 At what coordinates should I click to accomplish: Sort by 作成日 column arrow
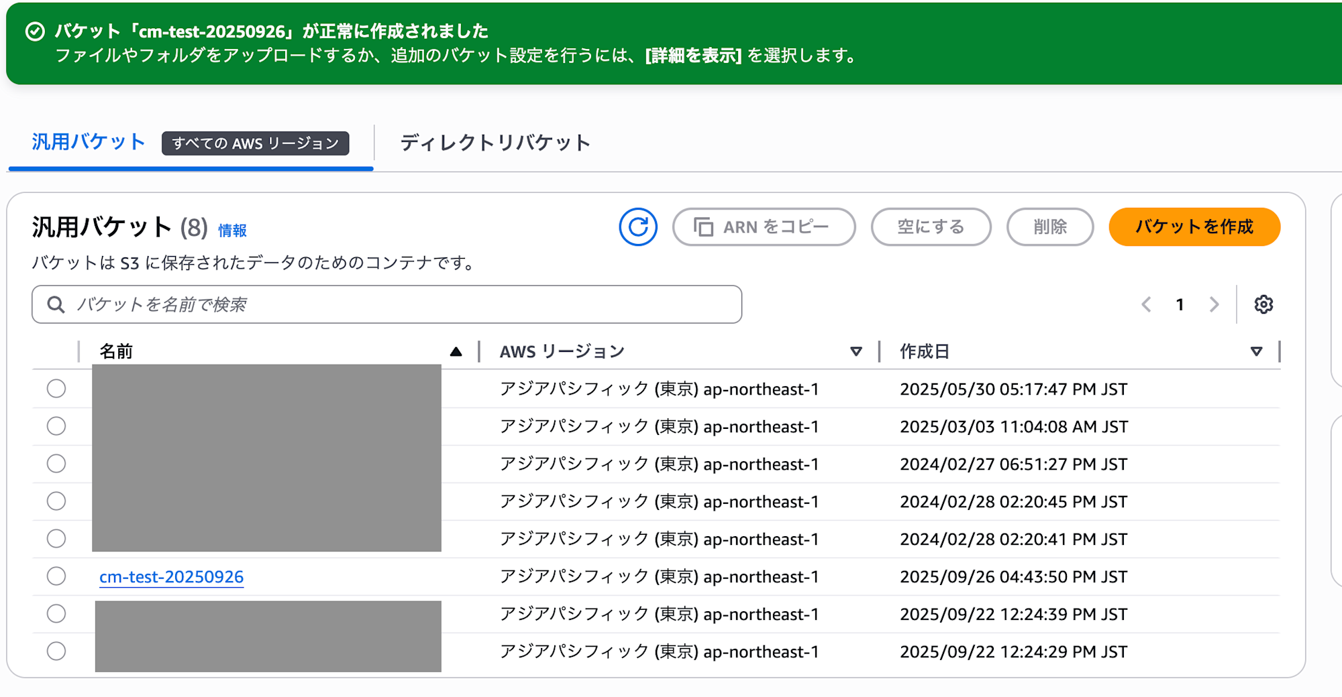1256,351
